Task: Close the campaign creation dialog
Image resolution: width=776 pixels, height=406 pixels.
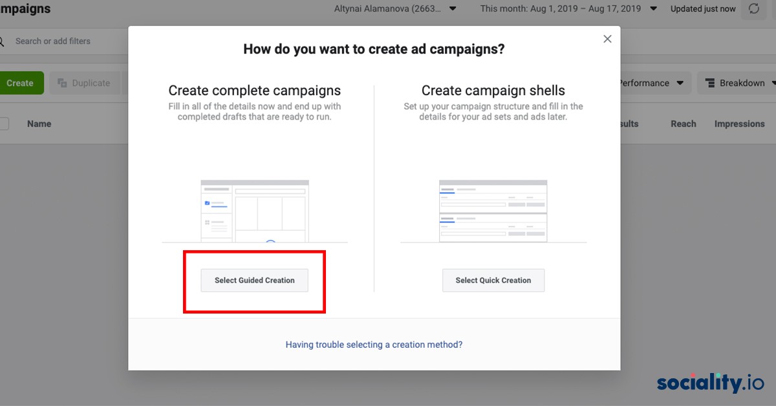Action: [x=607, y=39]
